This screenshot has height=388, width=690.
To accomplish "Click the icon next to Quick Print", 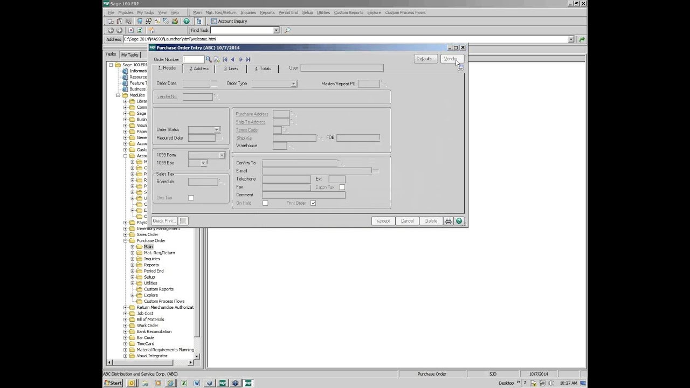I will 183,221.
